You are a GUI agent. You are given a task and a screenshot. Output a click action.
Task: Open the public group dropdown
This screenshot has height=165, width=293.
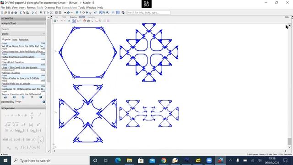23,34
